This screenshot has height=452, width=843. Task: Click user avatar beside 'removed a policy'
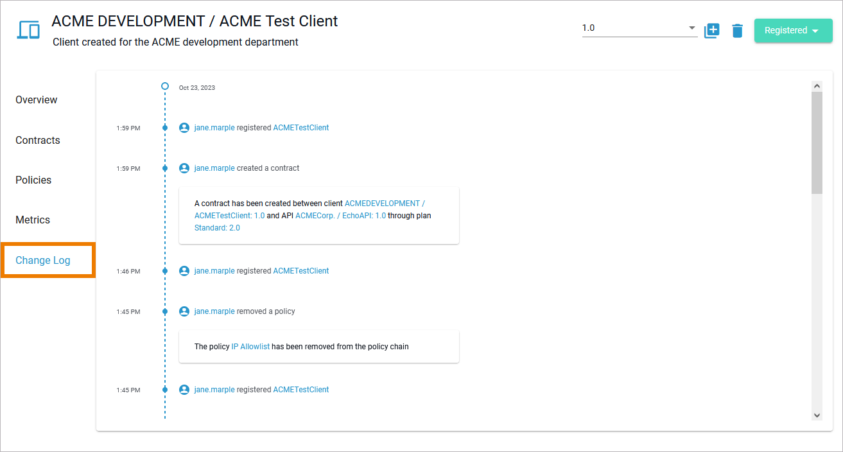[x=184, y=311]
